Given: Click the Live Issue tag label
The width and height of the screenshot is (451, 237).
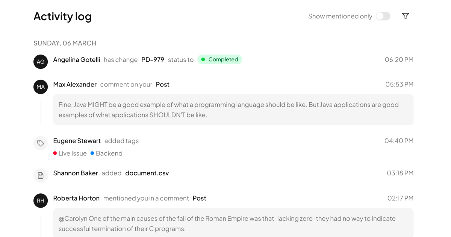Looking at the screenshot, I should pos(72,153).
